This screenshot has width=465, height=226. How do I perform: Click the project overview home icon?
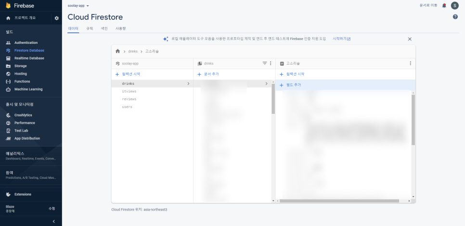tap(8, 18)
